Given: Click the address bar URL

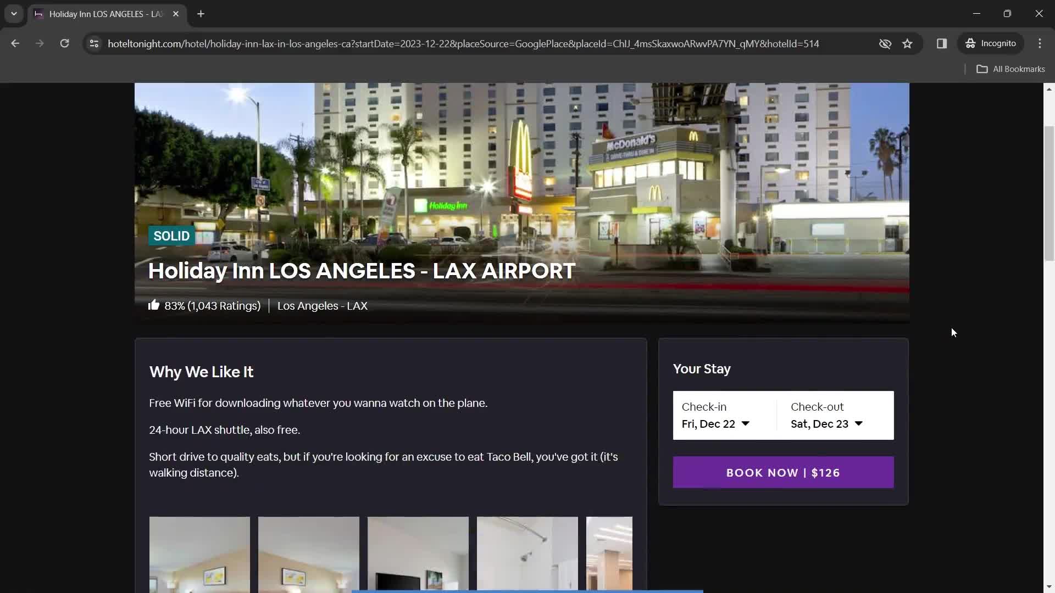Looking at the screenshot, I should point(463,43).
